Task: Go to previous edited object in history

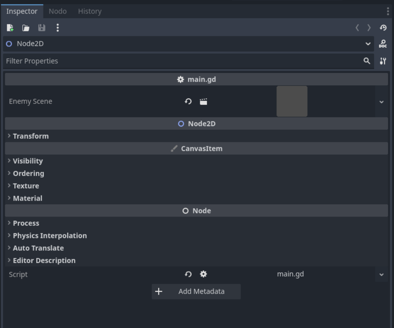Action: [x=357, y=28]
